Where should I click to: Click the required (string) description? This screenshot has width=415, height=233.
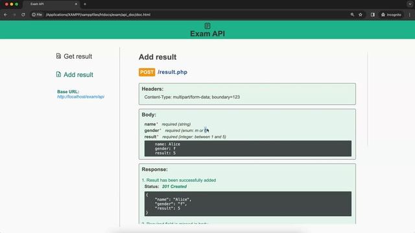pos(176,124)
